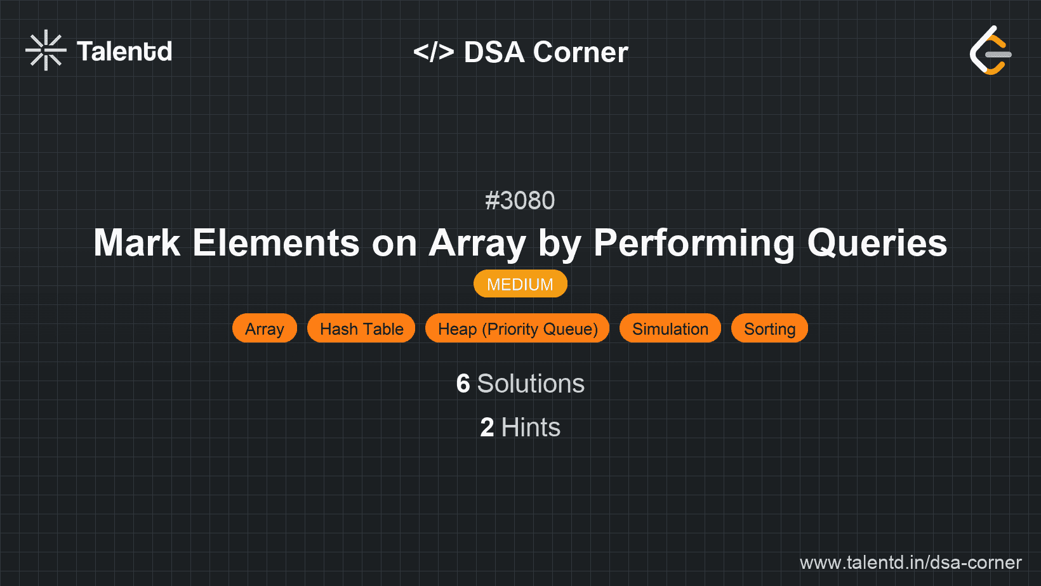Click the Hints count number
Image resolution: width=1041 pixels, height=586 pixels.
click(486, 427)
